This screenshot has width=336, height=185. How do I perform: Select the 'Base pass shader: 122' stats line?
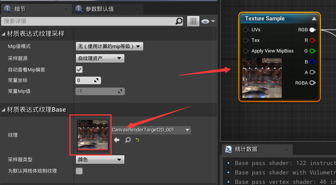coord(285,163)
